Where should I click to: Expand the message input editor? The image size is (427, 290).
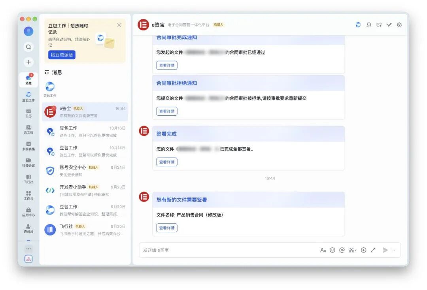point(373,250)
